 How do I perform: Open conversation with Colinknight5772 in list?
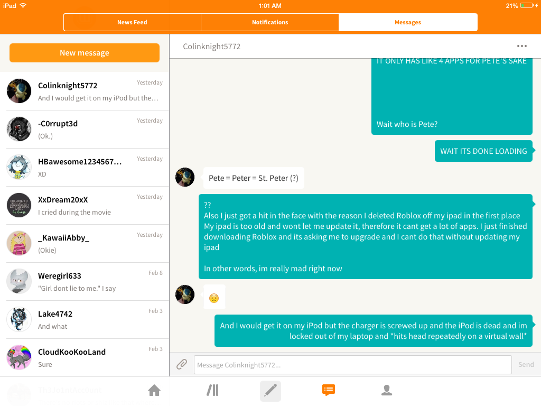85,91
